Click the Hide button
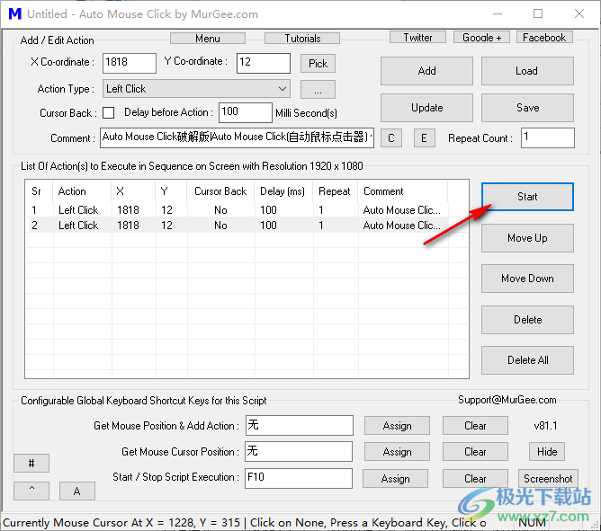The image size is (601, 531). [x=547, y=452]
